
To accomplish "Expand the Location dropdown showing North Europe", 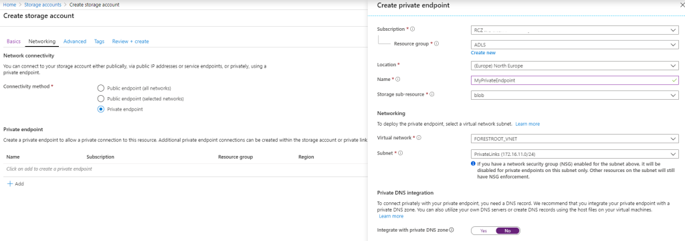I will [575, 66].
